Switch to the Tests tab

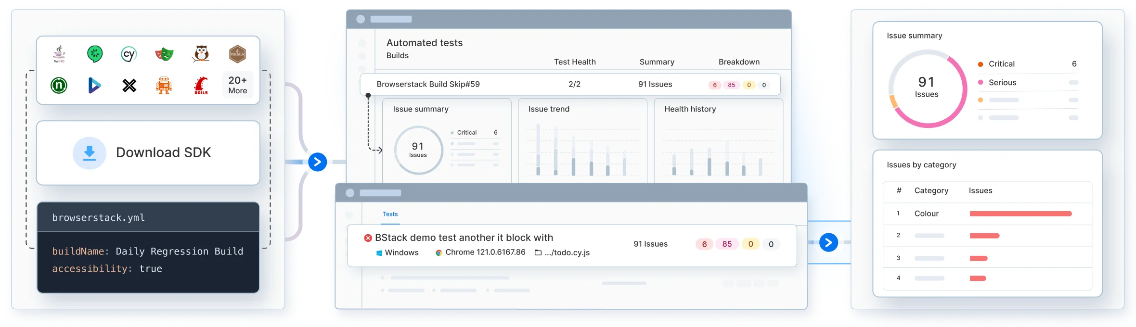pos(390,214)
